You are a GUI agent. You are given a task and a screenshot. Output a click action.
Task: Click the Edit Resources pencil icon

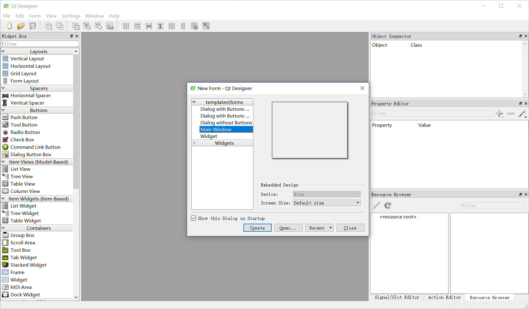click(x=376, y=205)
